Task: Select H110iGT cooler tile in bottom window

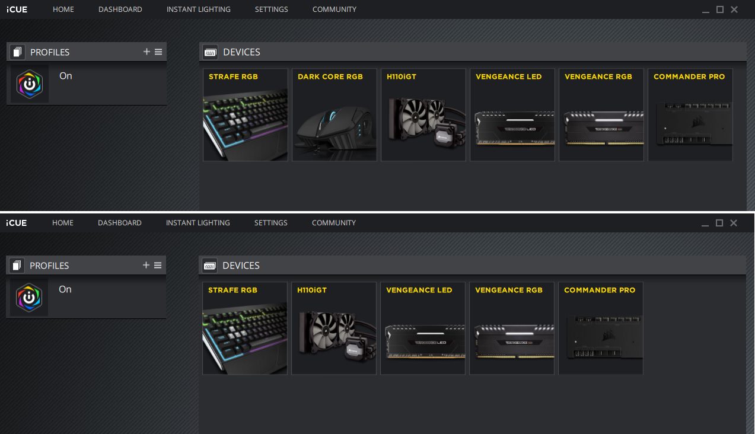Action: [x=334, y=328]
